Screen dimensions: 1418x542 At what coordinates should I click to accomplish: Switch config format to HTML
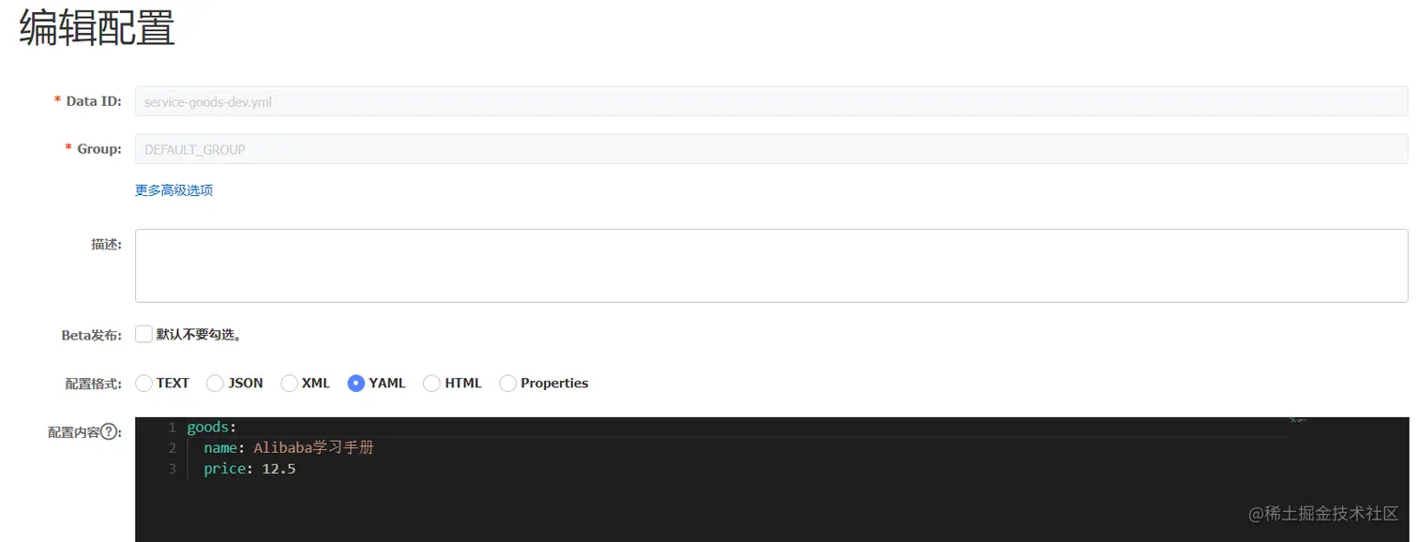[x=431, y=384]
